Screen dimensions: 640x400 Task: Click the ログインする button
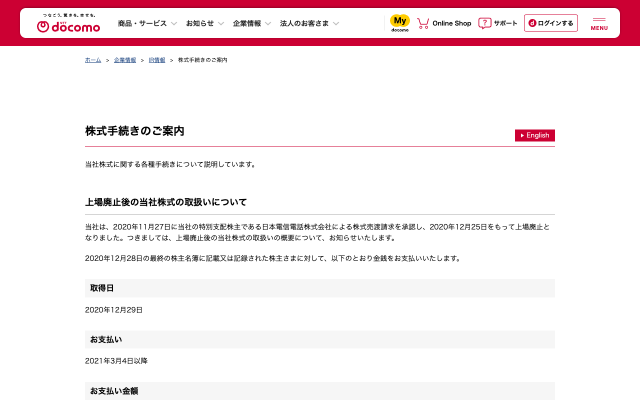[551, 23]
